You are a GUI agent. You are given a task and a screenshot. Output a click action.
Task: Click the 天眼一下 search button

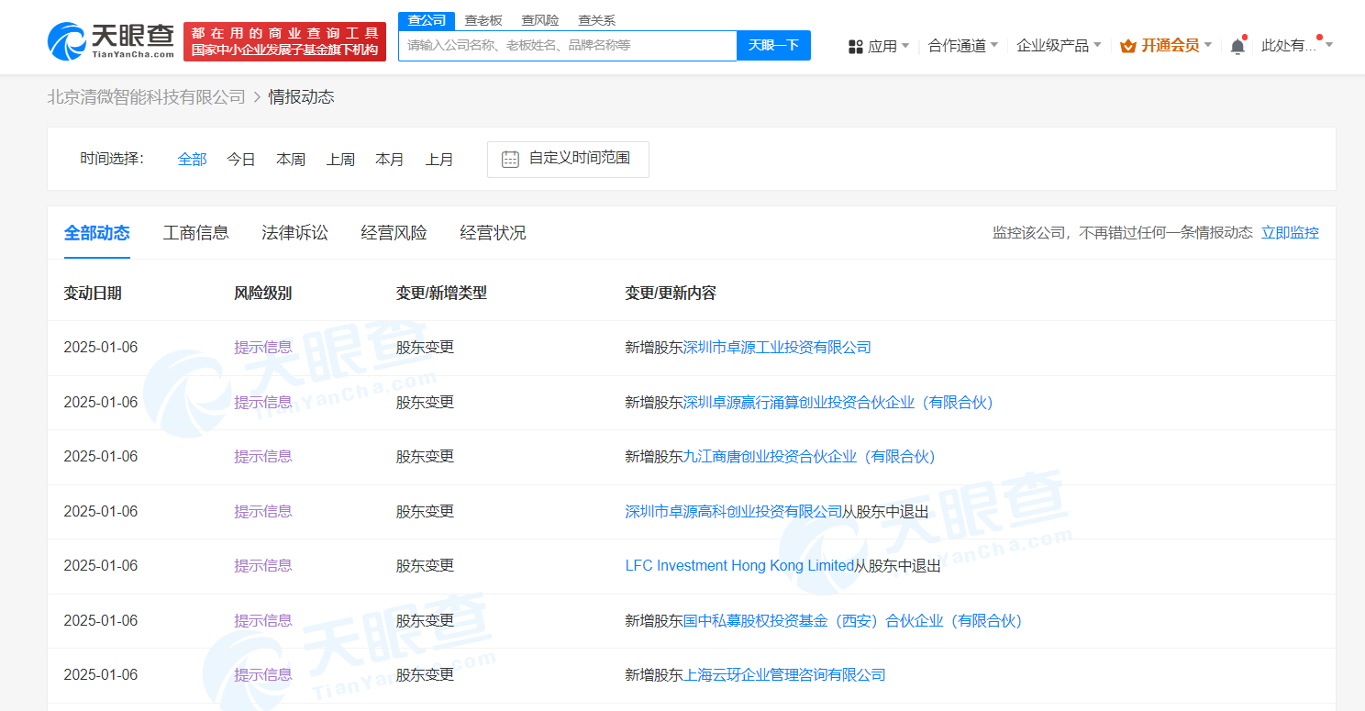pyautogui.click(x=774, y=45)
